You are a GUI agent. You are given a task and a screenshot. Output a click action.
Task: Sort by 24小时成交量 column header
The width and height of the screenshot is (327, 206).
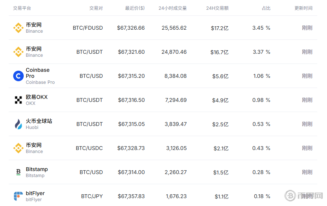click(172, 8)
